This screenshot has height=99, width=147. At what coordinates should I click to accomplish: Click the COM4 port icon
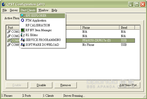[x=9, y=40]
